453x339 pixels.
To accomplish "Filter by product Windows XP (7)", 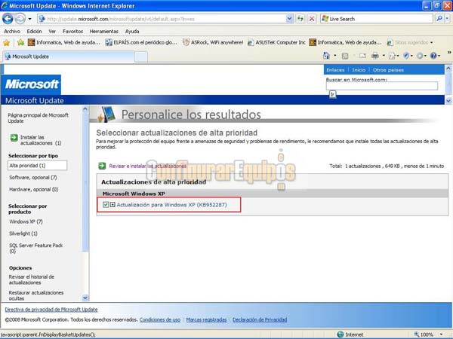I will tap(26, 221).
